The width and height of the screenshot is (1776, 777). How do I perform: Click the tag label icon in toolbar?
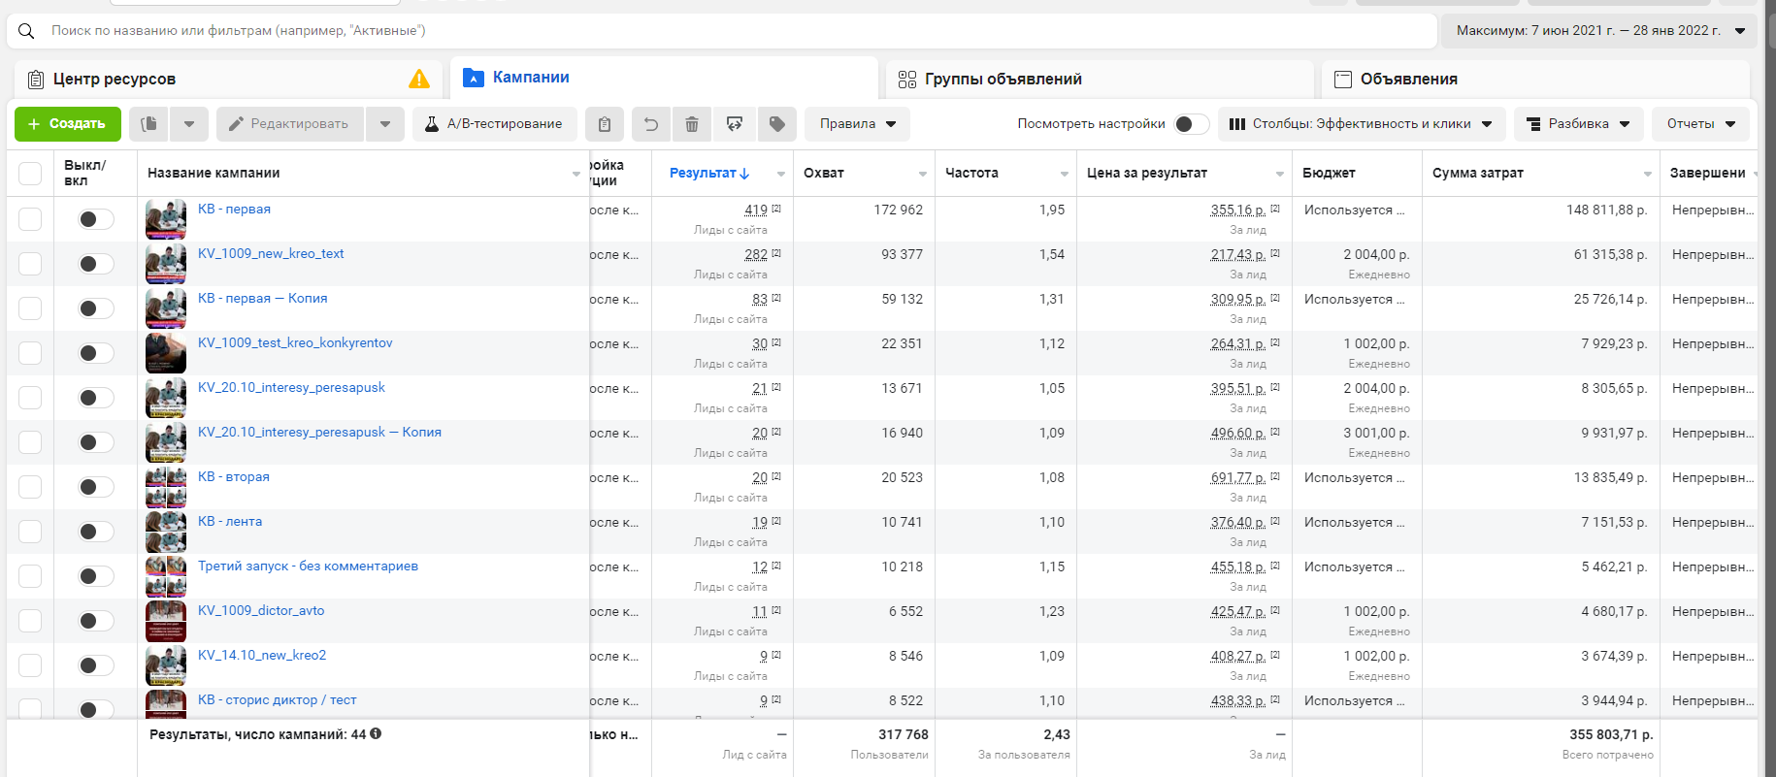click(x=776, y=124)
